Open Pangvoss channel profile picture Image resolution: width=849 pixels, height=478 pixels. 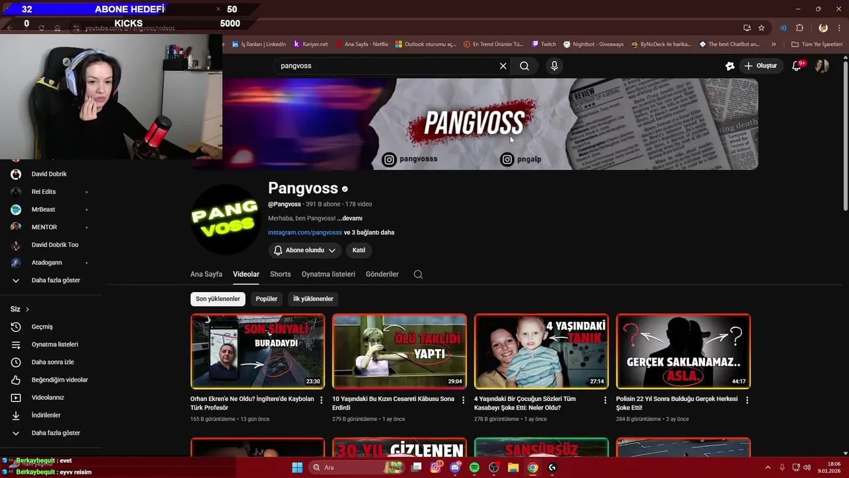(226, 220)
